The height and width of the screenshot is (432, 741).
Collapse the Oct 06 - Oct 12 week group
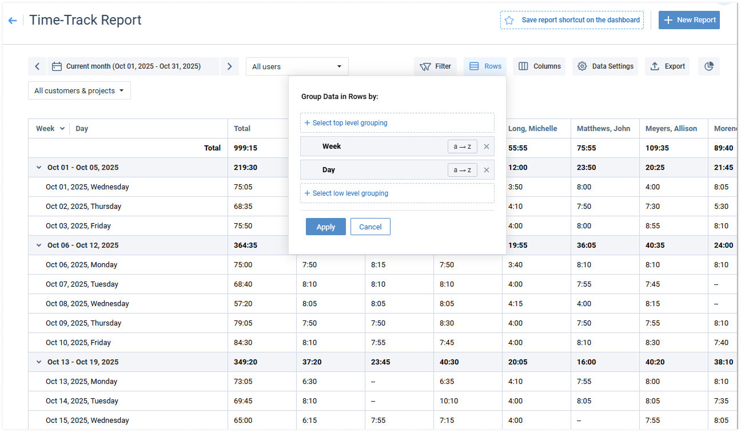(39, 245)
